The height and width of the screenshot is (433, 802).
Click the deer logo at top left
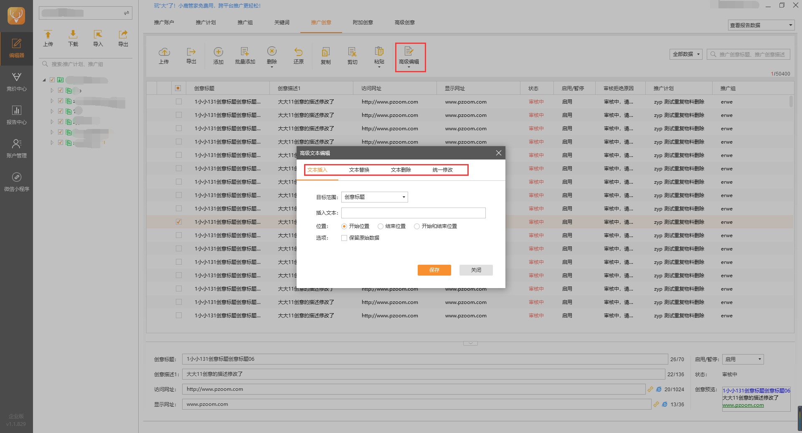pos(16,16)
